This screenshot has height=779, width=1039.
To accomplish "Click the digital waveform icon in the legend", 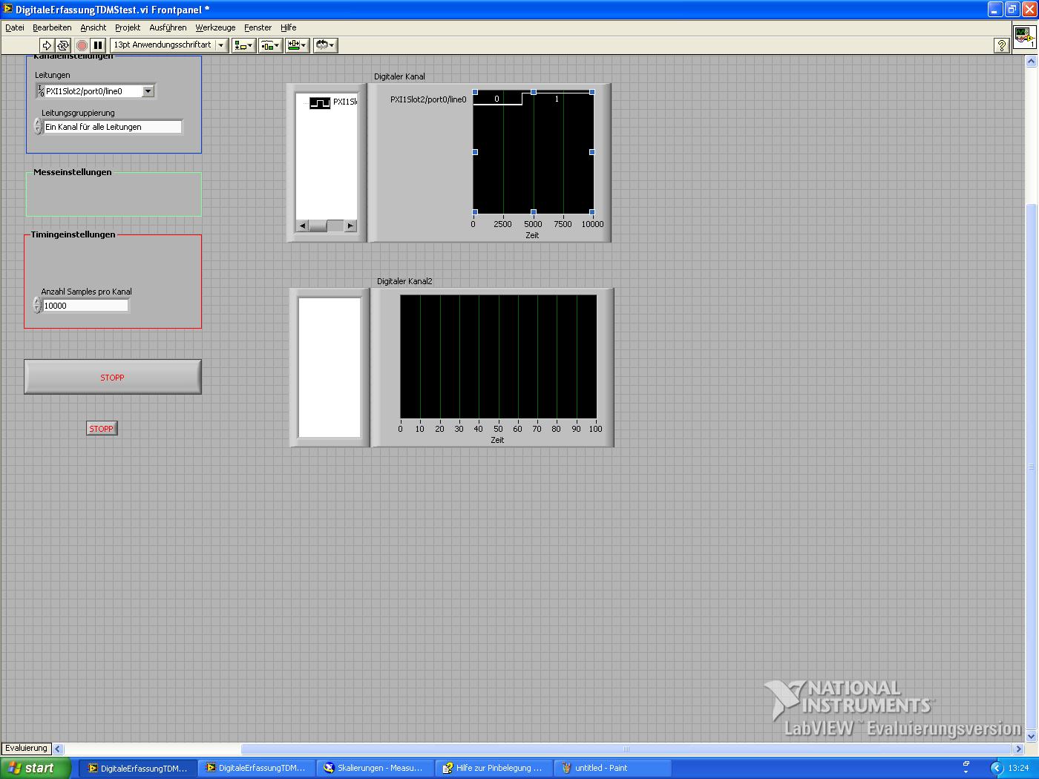I will tap(320, 102).
